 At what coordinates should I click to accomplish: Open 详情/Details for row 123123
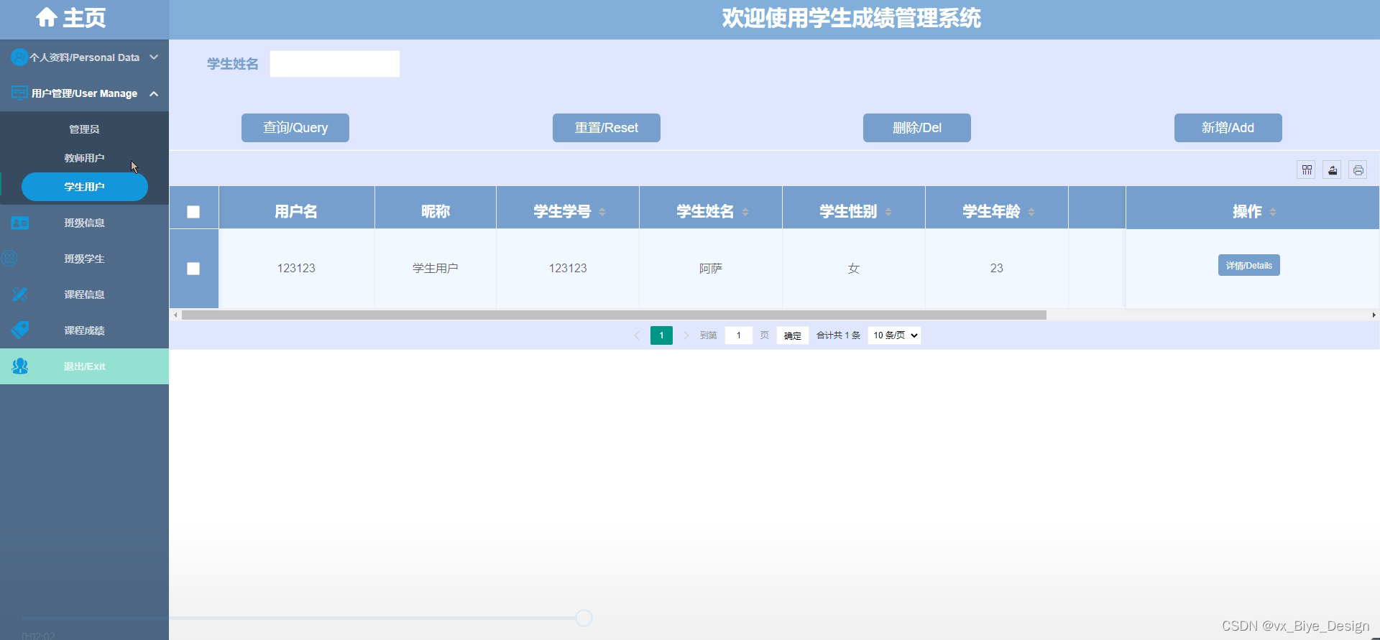(x=1249, y=265)
